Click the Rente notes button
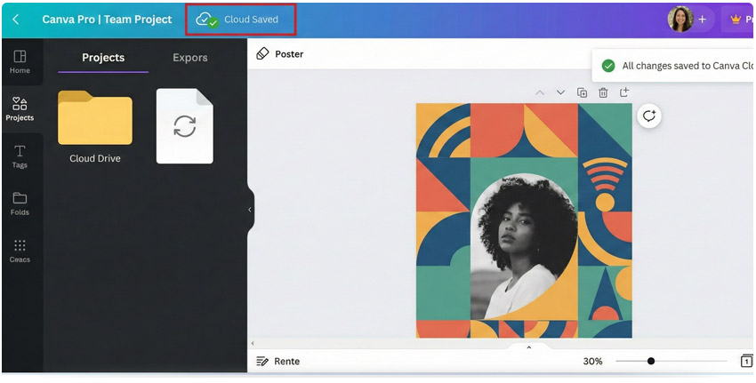Image resolution: width=756 pixels, height=383 pixels. point(277,362)
